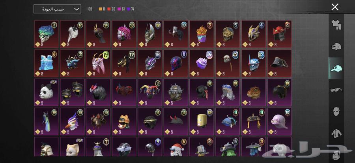Pick the panda head mask

coord(47,92)
